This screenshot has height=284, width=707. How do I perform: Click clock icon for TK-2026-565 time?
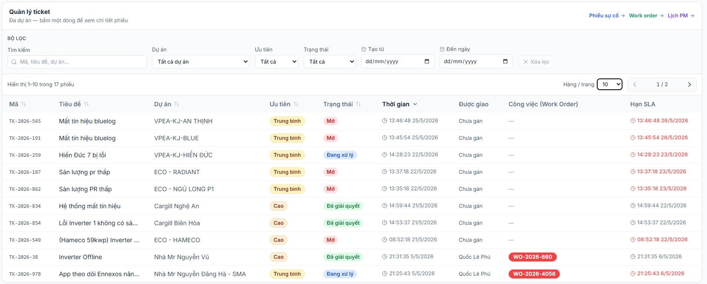tap(385, 121)
